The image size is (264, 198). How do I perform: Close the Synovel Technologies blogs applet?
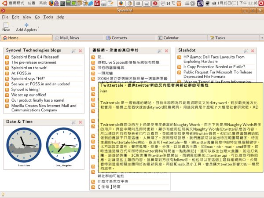click(x=81, y=51)
